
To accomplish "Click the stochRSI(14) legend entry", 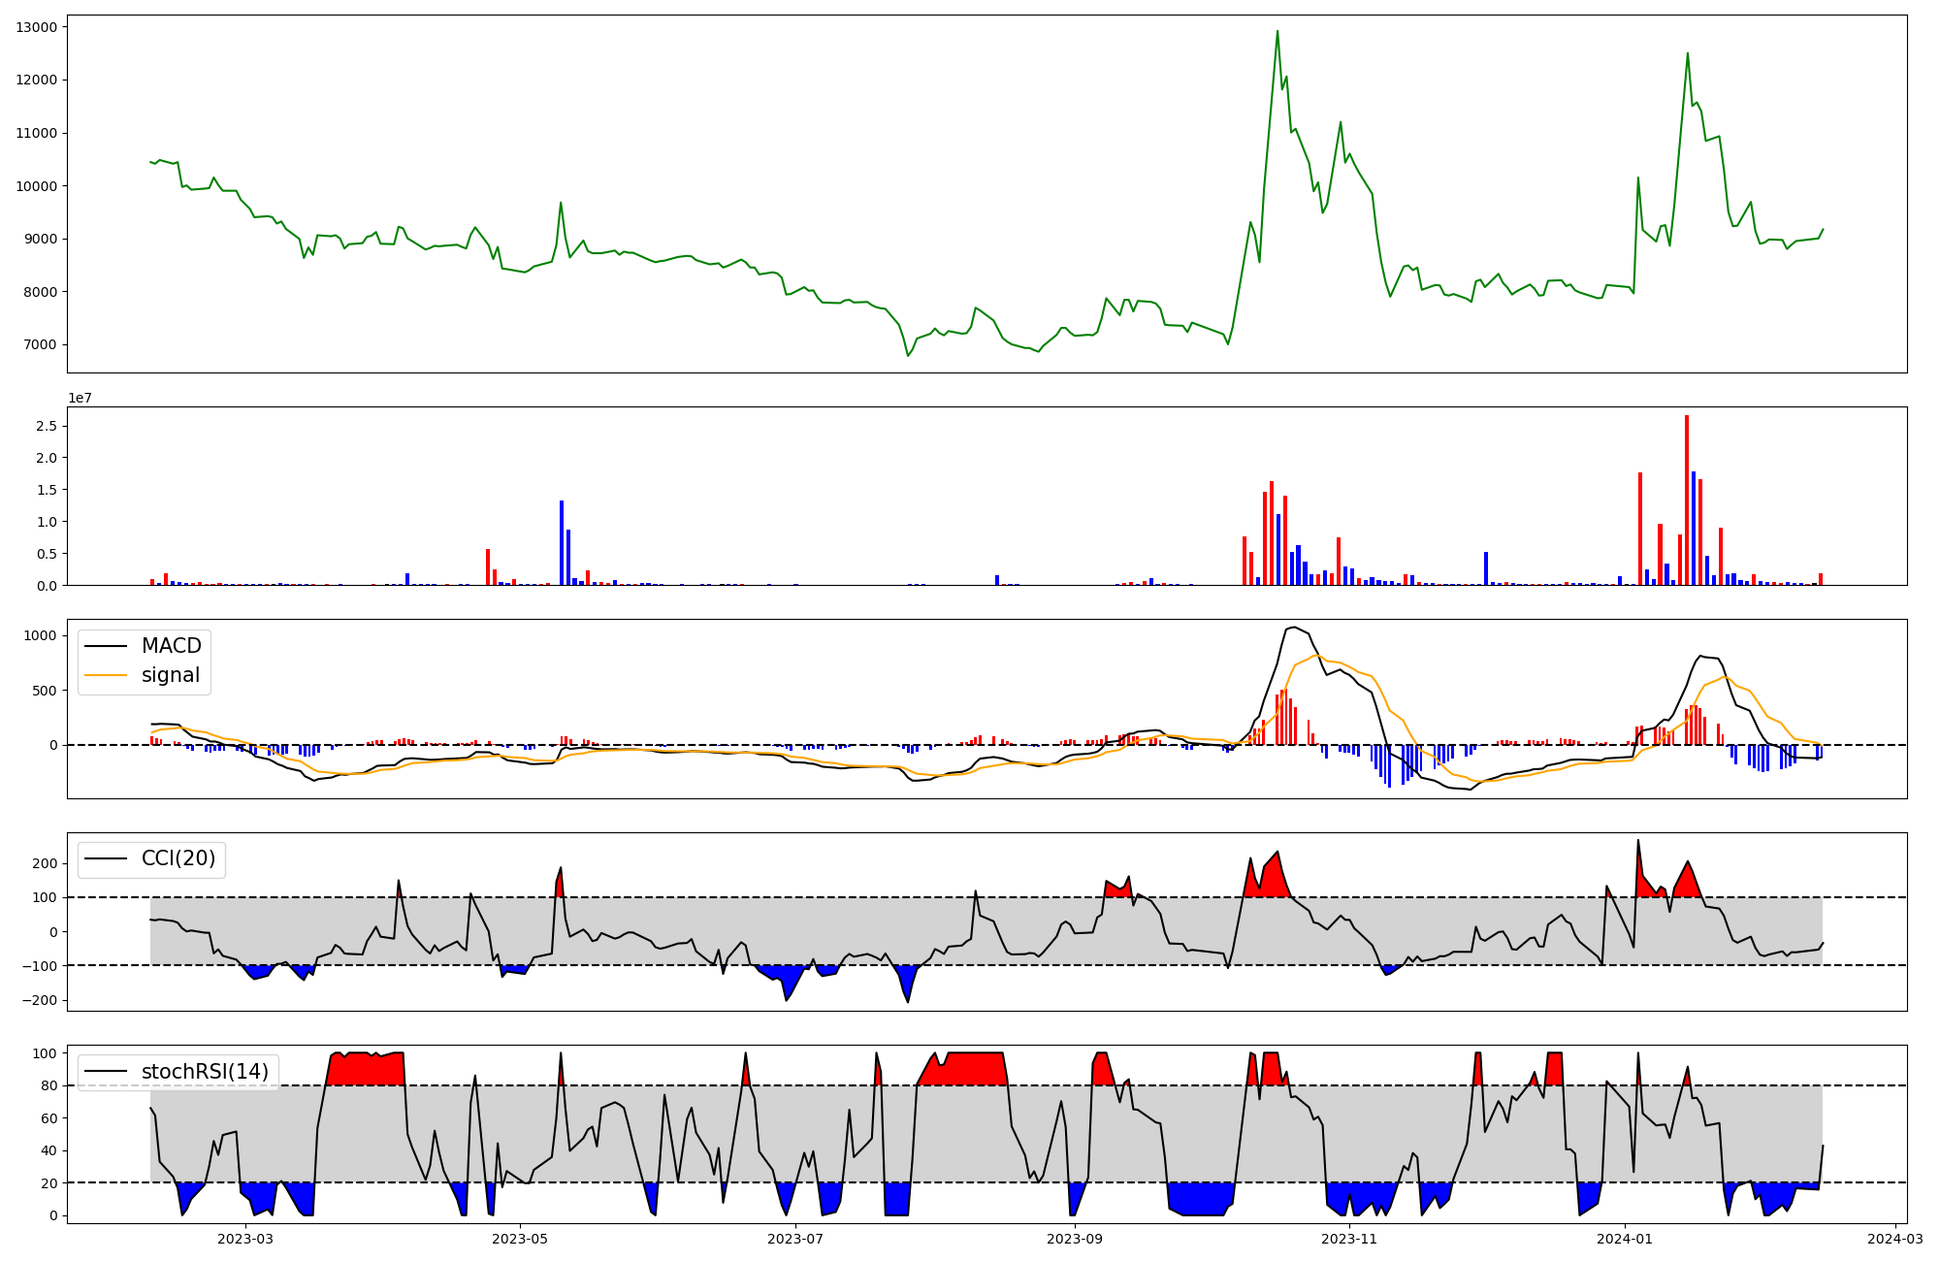I will tap(204, 1071).
